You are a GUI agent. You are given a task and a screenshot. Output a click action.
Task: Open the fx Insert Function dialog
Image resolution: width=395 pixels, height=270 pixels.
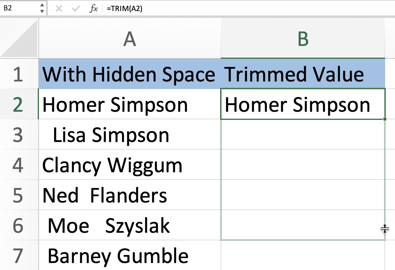tap(94, 8)
